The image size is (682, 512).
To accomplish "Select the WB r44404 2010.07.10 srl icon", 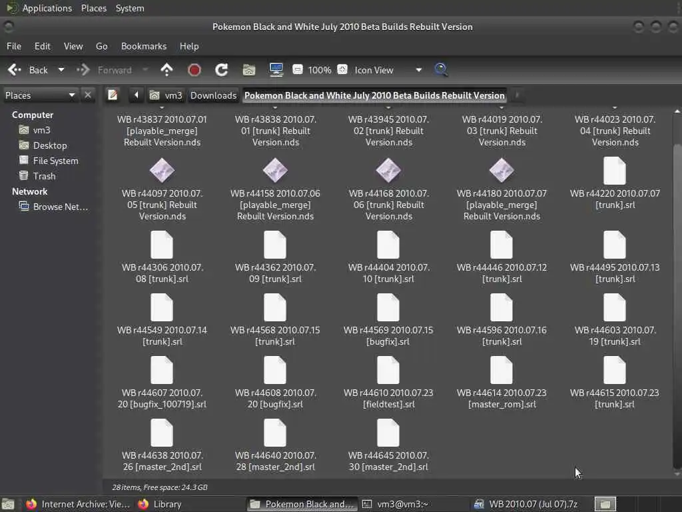I will point(388,245).
